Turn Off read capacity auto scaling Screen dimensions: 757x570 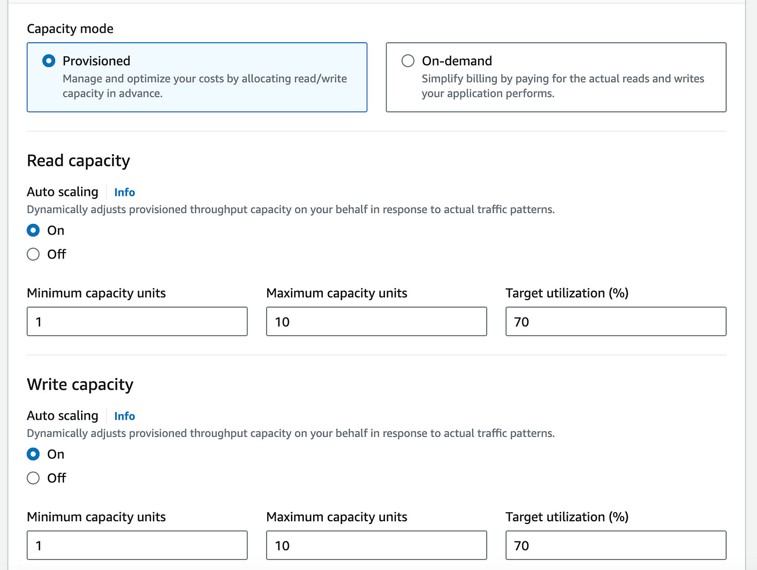(34, 254)
